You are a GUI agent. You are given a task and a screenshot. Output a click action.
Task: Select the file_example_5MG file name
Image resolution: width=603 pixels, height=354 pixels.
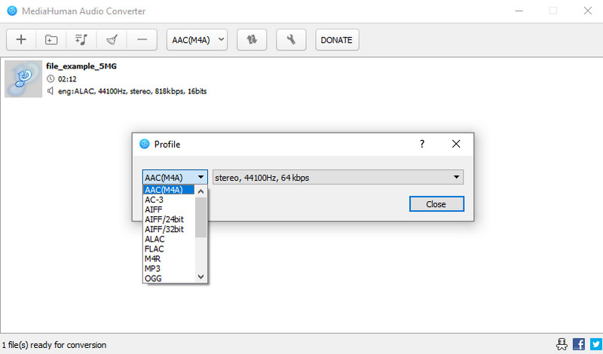click(81, 66)
